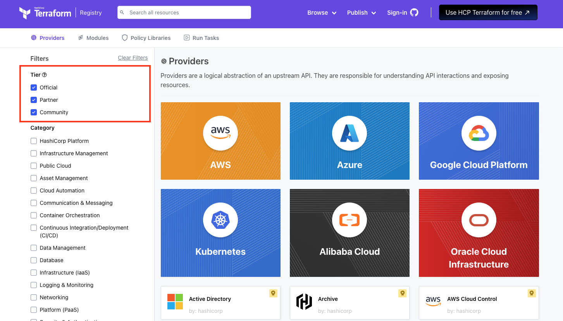Viewport: 563px width, 321px height.
Task: Open the Publish dropdown menu
Action: click(362, 13)
